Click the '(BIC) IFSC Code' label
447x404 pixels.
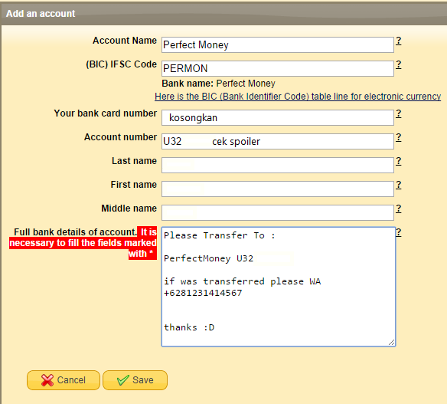(x=122, y=64)
